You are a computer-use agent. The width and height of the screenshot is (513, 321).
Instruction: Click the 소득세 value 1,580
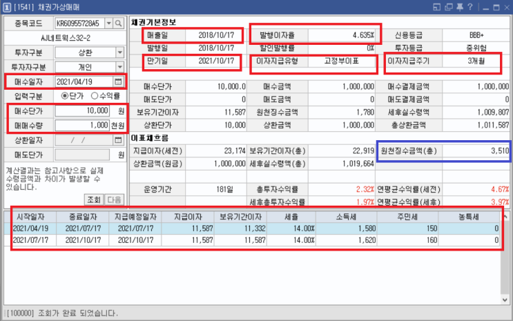[x=367, y=228]
